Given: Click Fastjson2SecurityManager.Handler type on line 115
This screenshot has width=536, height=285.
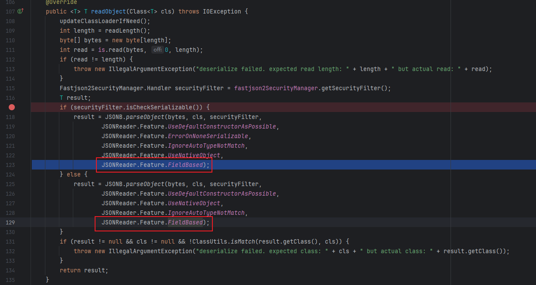Looking at the screenshot, I should (x=115, y=88).
